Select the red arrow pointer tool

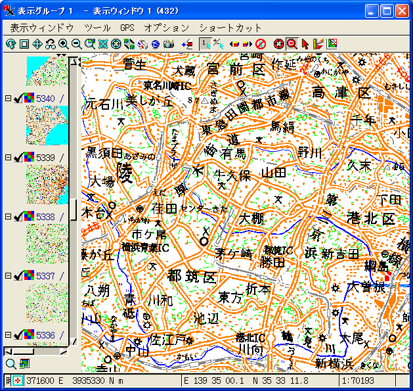[305, 44]
